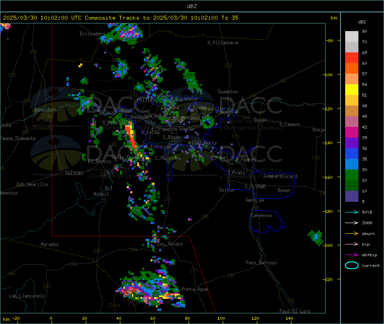384x324 pixels.
Task: Click the Paso_El_Loro place label
Action: pyautogui.click(x=295, y=311)
